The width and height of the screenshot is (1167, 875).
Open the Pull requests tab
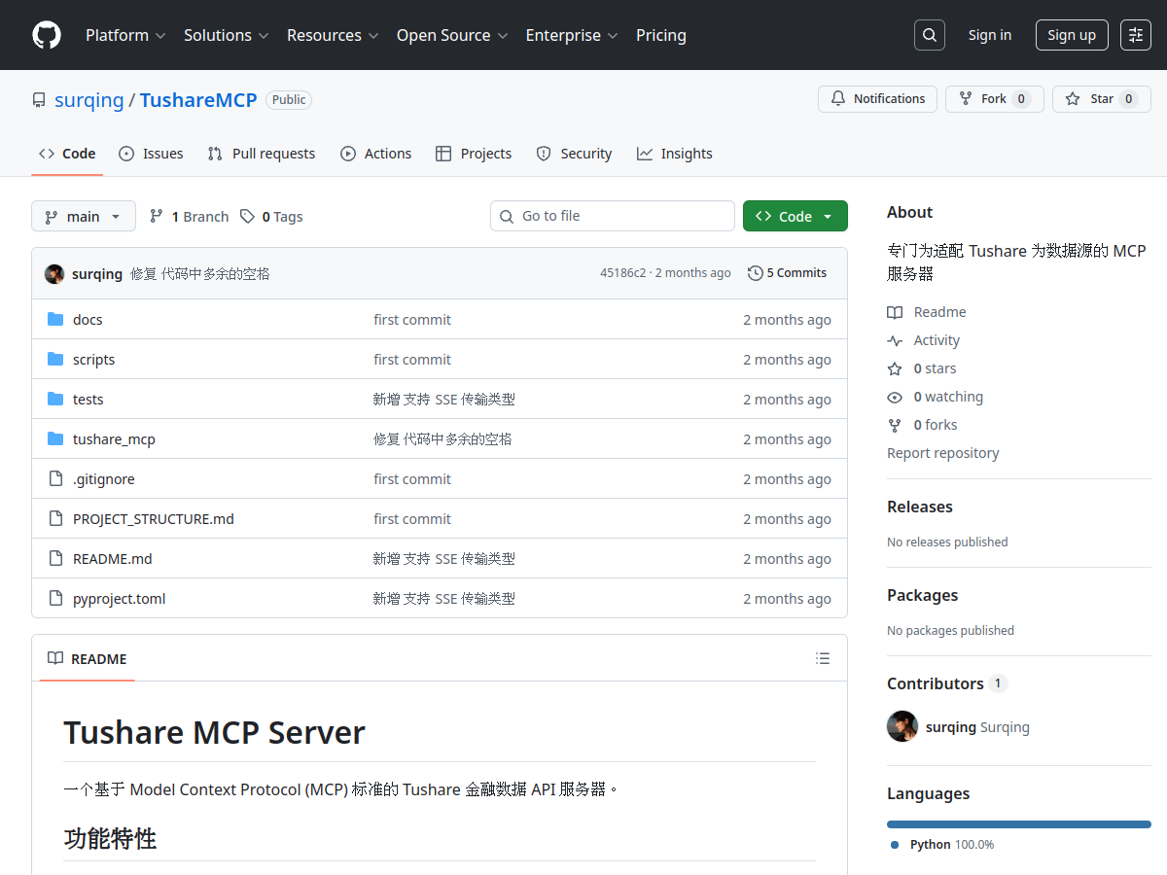262,154
